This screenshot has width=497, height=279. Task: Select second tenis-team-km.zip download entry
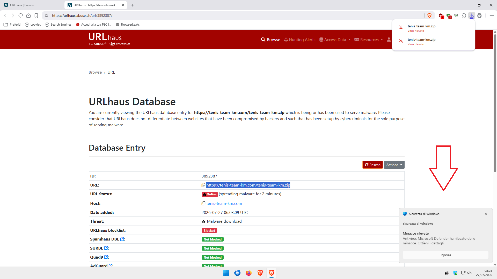[434, 42]
